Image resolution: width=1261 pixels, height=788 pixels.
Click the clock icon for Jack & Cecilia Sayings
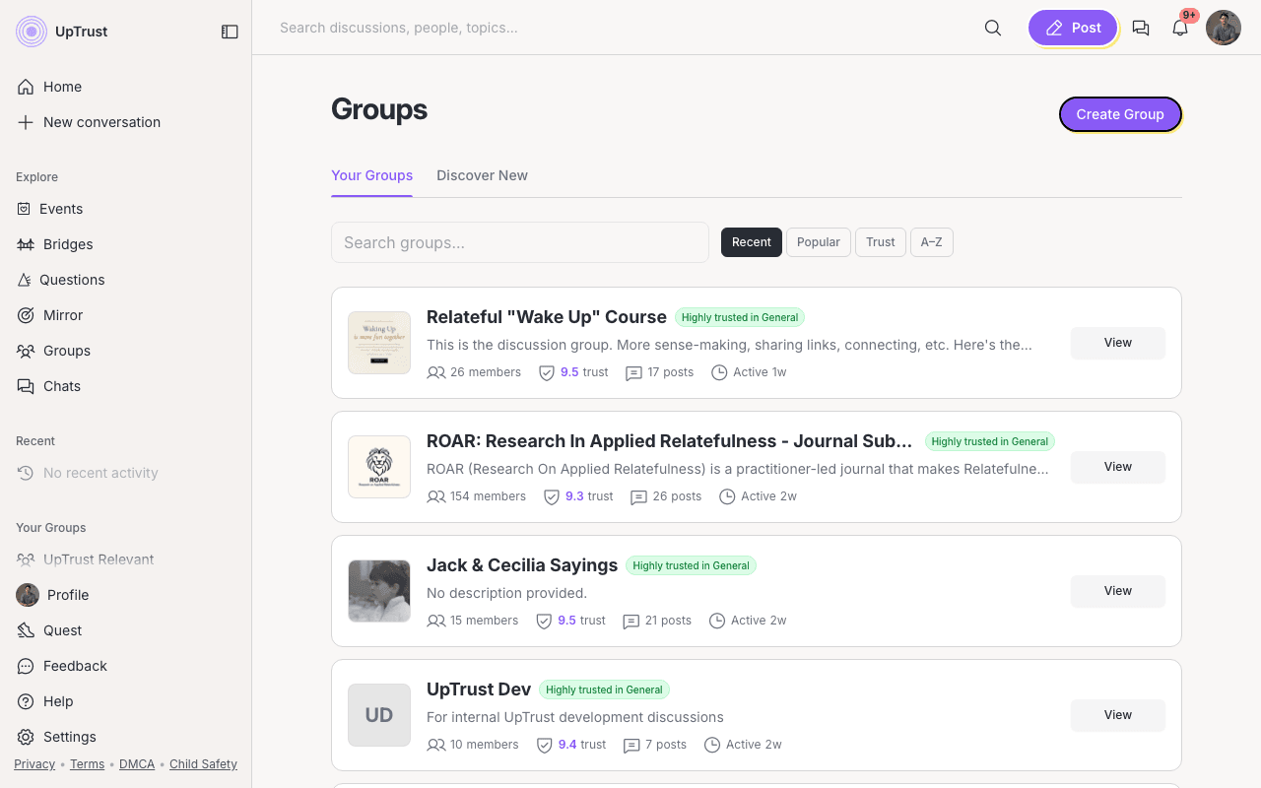coord(717,621)
